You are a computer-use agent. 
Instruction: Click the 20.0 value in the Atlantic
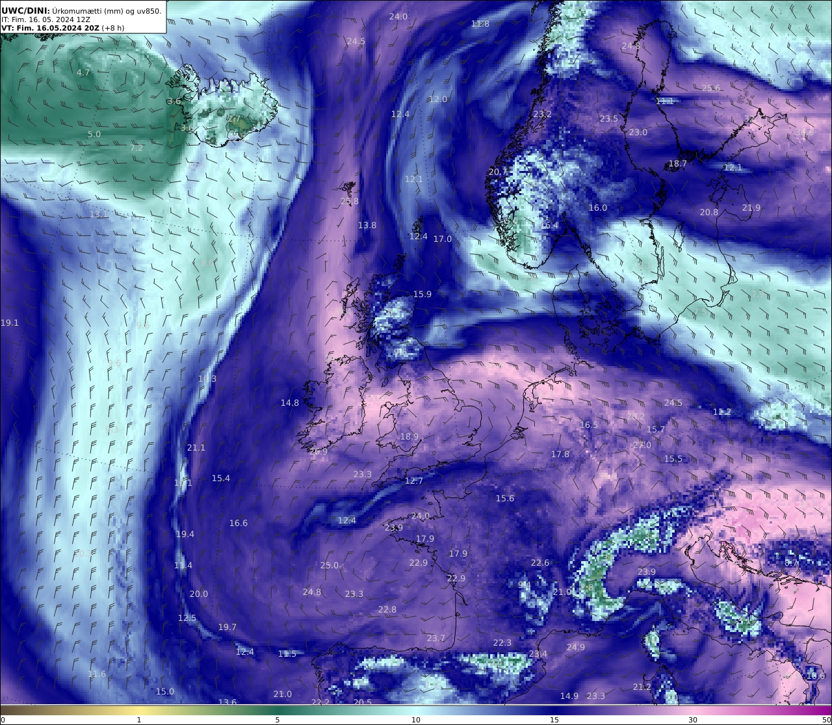click(199, 594)
